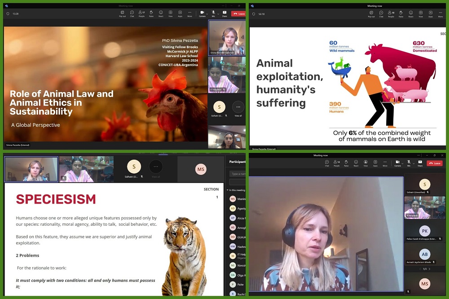Image resolution: width=449 pixels, height=299 pixels.
Task: Click the shield icon next to 56:18 timer
Action: click(x=253, y=14)
